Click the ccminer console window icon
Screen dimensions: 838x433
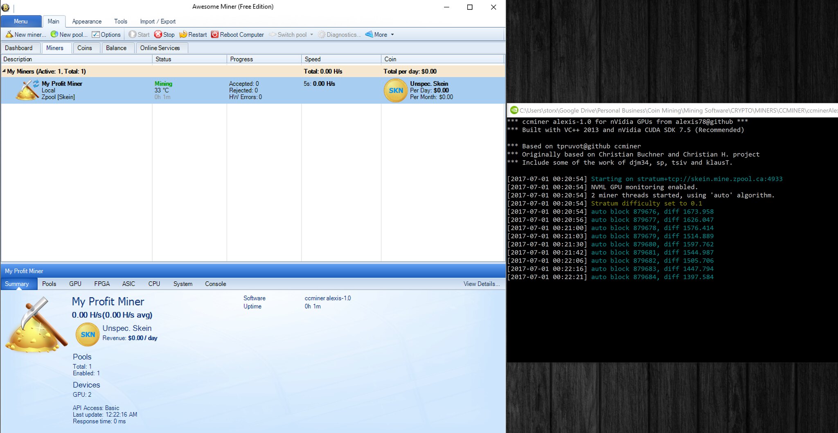(514, 110)
